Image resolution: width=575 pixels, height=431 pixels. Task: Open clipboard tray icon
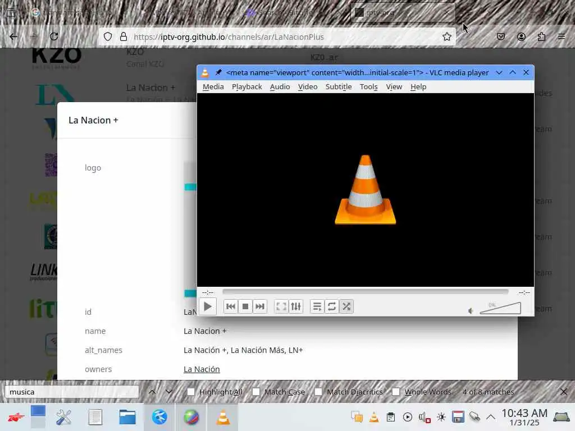tap(391, 417)
